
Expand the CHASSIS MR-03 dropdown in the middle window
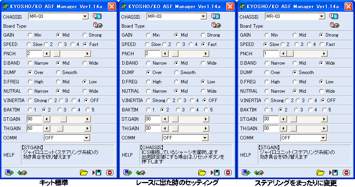click(x=203, y=16)
